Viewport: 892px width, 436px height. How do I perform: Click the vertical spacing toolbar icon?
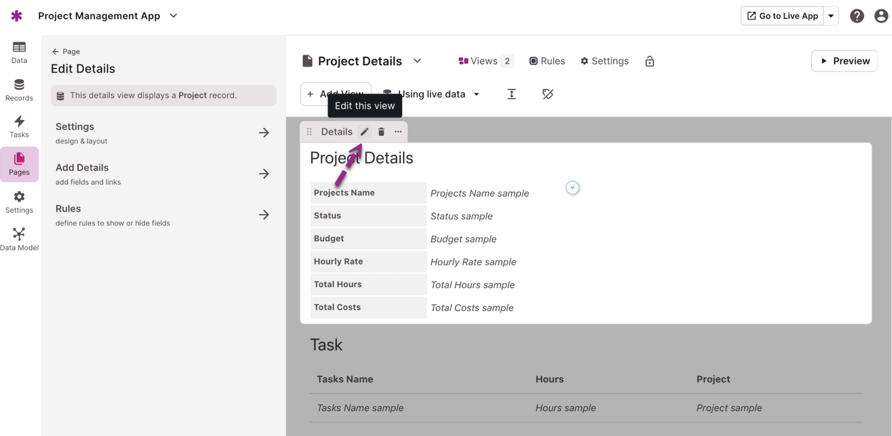511,94
